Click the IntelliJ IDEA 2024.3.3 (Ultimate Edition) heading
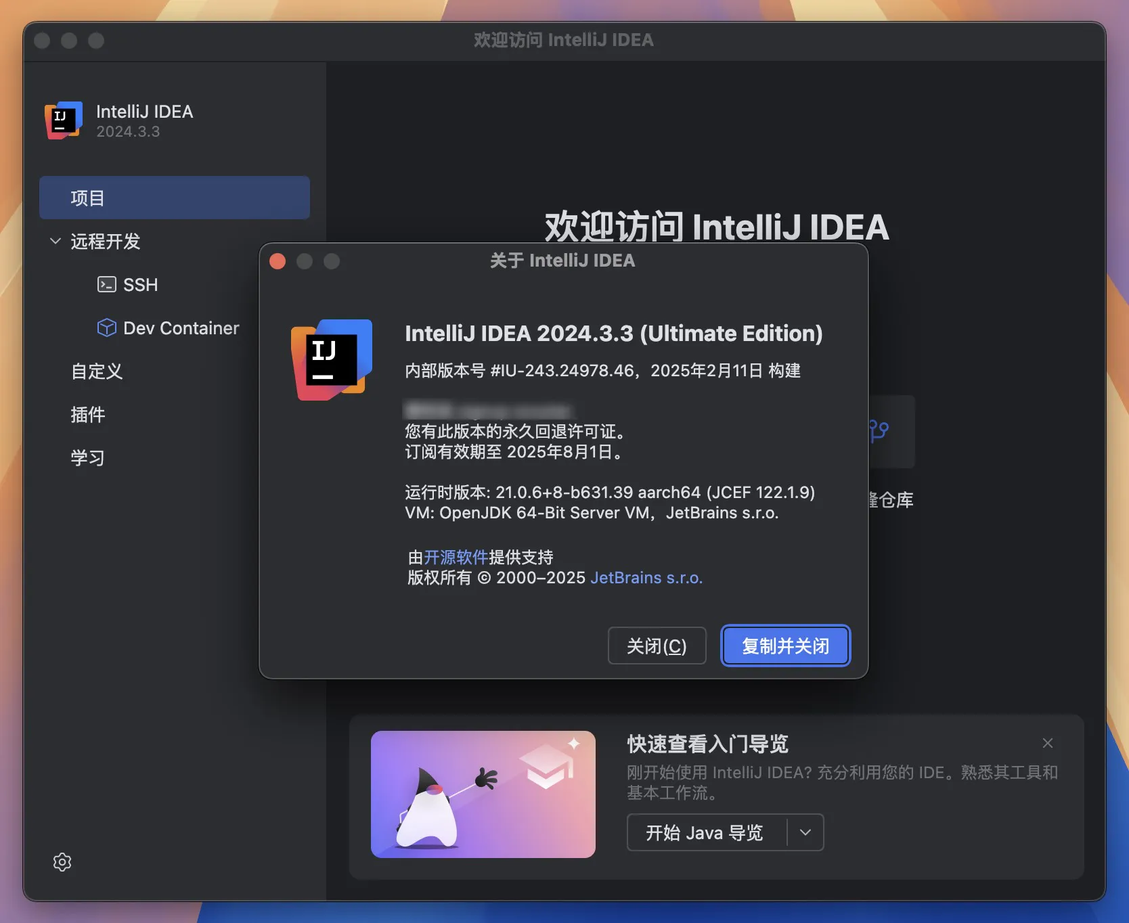This screenshot has width=1129, height=923. coord(614,333)
